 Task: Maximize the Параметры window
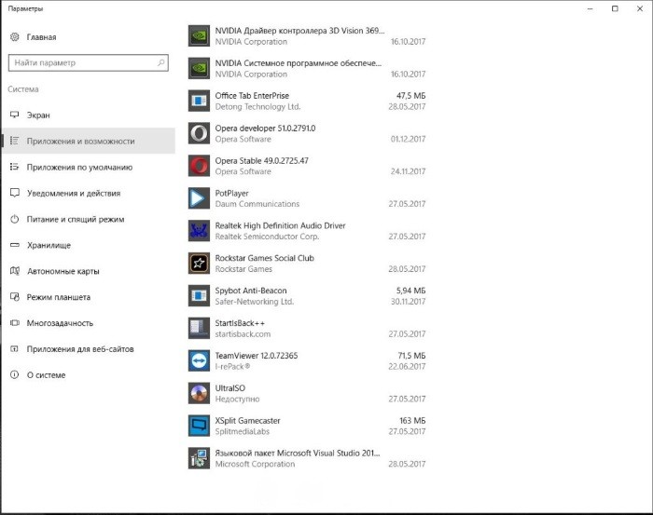(x=615, y=8)
